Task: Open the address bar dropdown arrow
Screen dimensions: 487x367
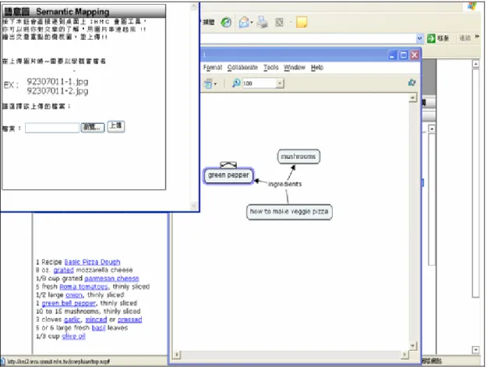Action: 420,38
